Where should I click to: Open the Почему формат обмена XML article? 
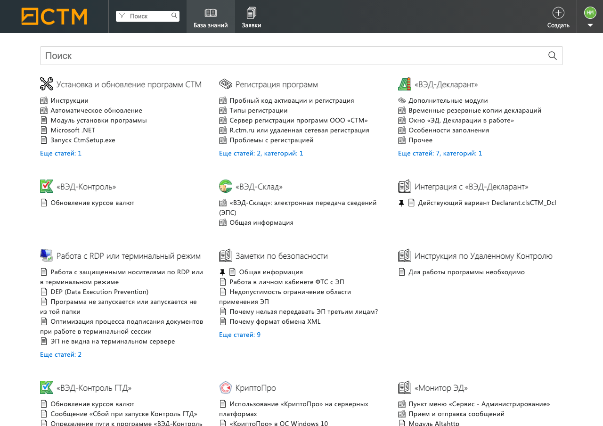(x=275, y=321)
